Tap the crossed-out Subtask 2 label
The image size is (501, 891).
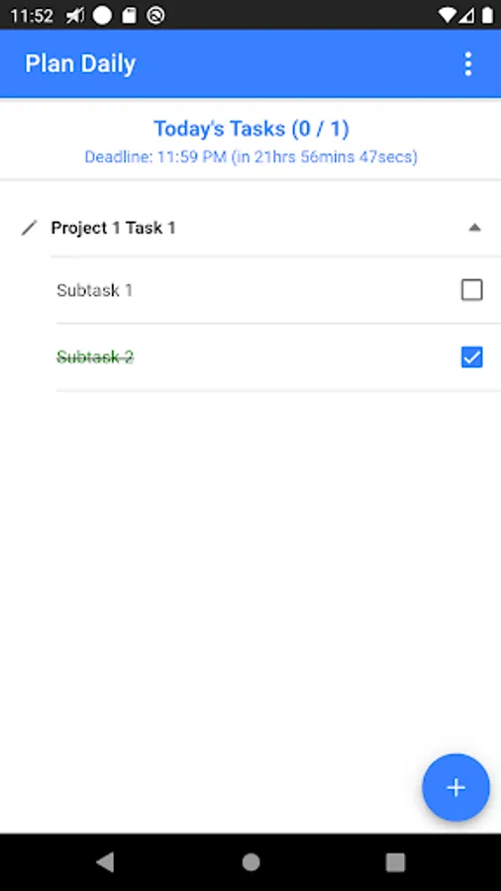tap(95, 357)
